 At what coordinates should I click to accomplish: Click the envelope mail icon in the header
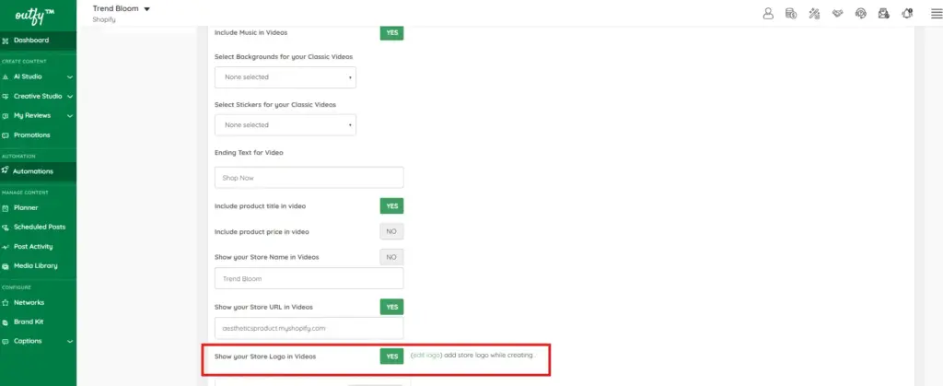coord(883,13)
